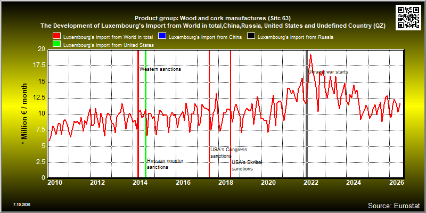Click the "Ukraine war starts" annotation label
This screenshot has width=426, height=213.
[328, 72]
